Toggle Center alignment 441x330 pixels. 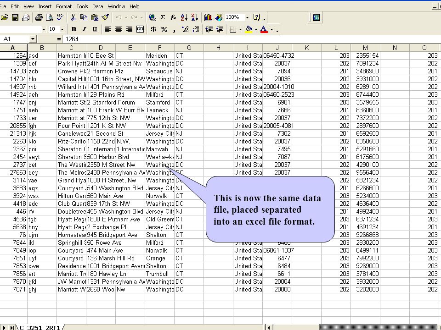coord(119,29)
